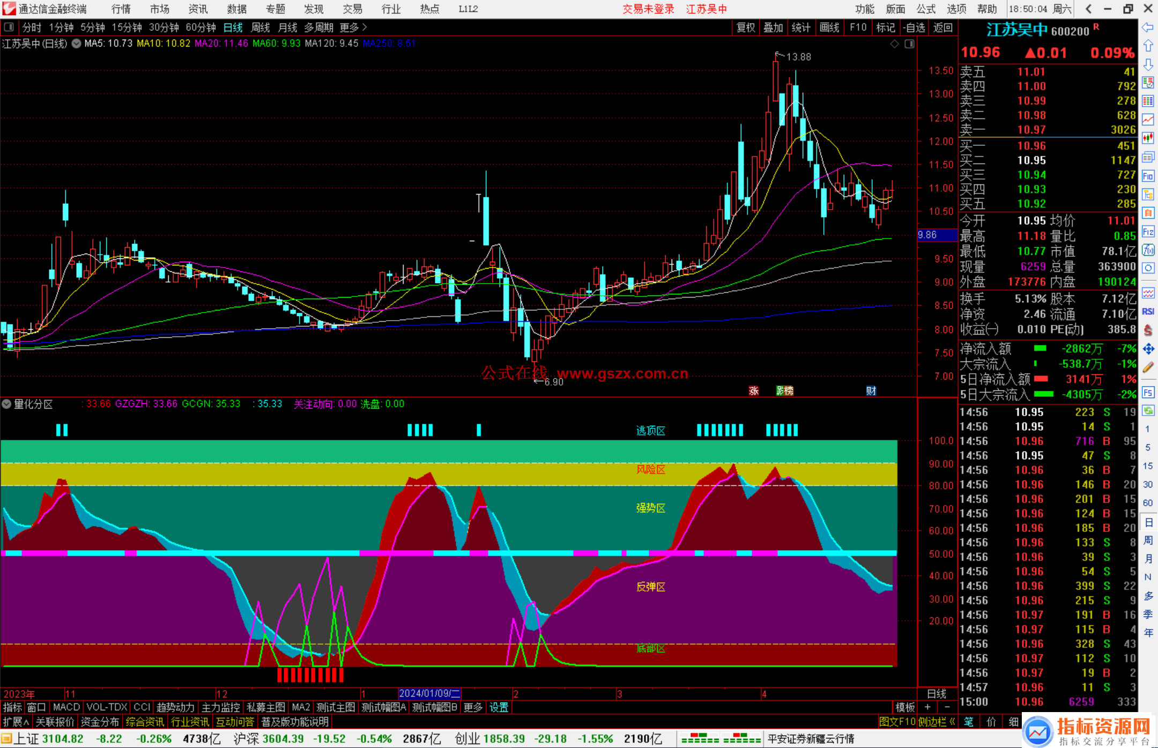Viewport: 1158px width, 748px height.
Task: Switch to 分时 intraday view
Action: (32, 27)
